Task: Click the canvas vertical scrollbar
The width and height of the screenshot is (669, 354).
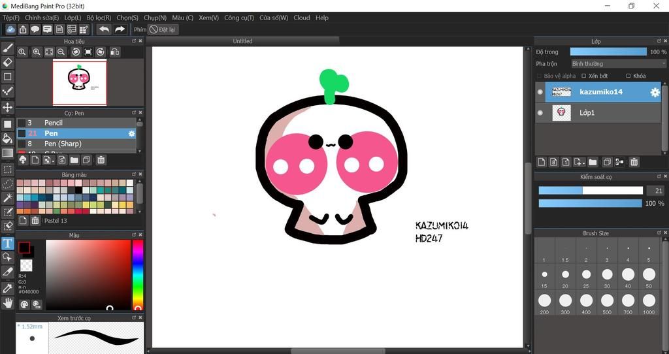Action: pyautogui.click(x=528, y=199)
